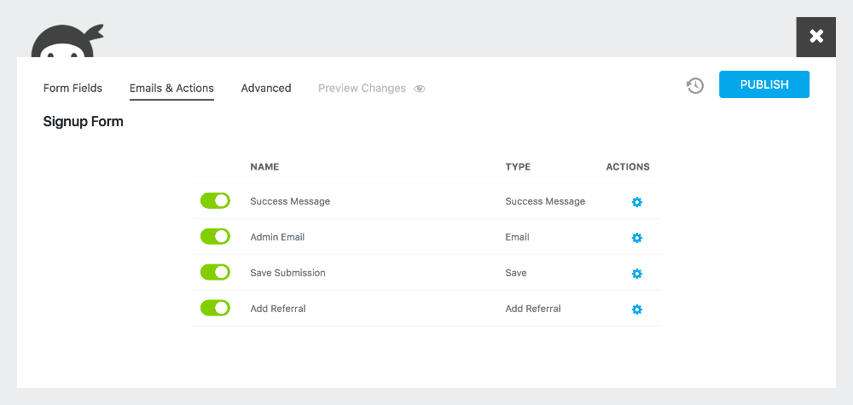Close the form builder with X
The height and width of the screenshot is (405, 853).
(x=816, y=37)
